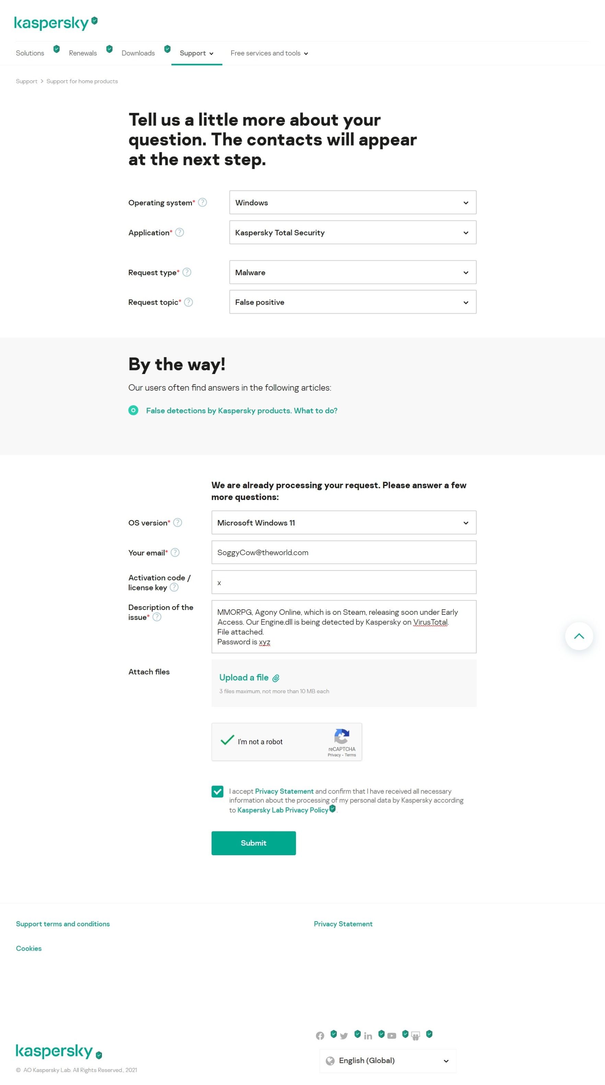Viewport: 605px width, 1085px height.
Task: Select the False detections article radio bullet
Action: pyautogui.click(x=133, y=410)
